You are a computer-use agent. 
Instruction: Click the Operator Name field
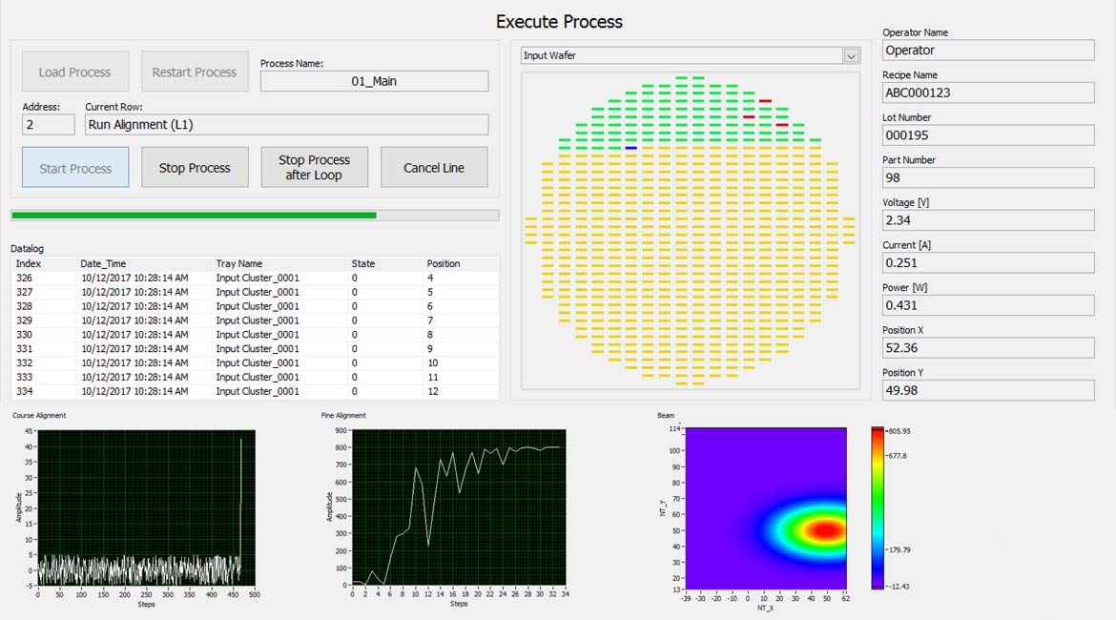pos(988,50)
